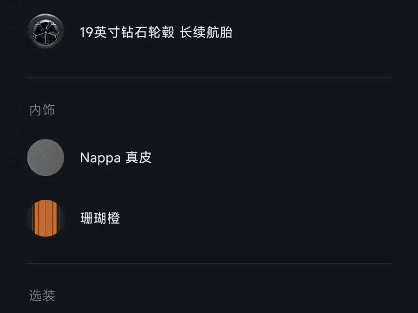Select the 19英寸钻石轮毂 wheel text
This screenshot has width=418, height=313.
[127, 32]
